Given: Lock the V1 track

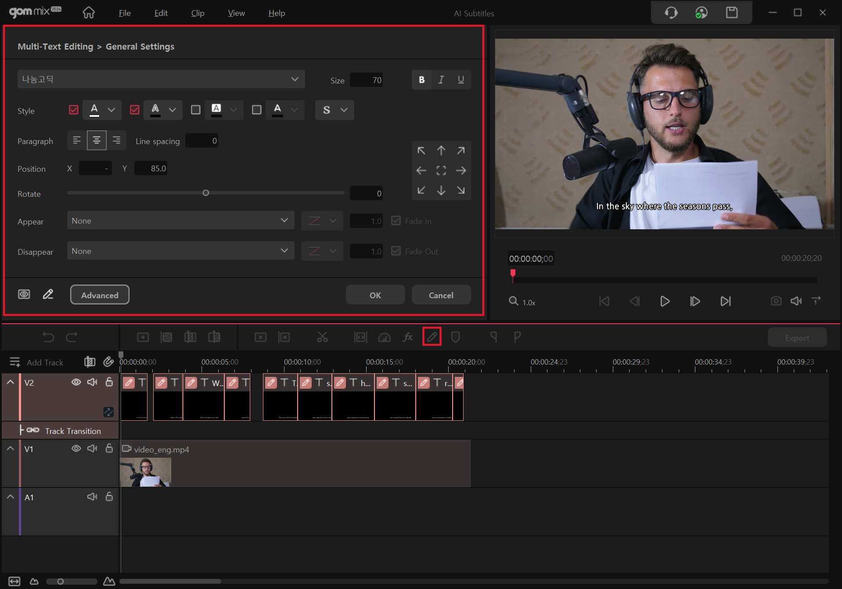Looking at the screenshot, I should pyautogui.click(x=109, y=448).
